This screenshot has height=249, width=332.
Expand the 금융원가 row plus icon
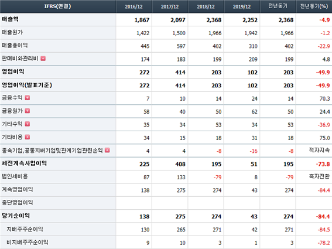(28, 111)
